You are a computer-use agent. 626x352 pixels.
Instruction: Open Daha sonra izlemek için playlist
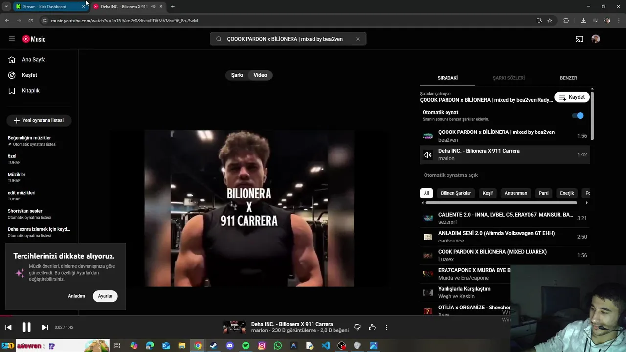point(39,232)
